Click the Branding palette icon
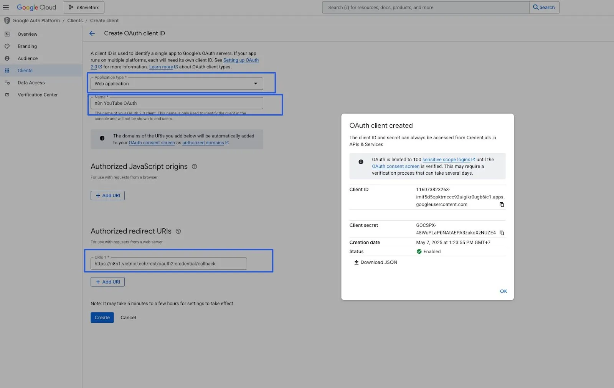This screenshot has height=388, width=614. (x=7, y=46)
